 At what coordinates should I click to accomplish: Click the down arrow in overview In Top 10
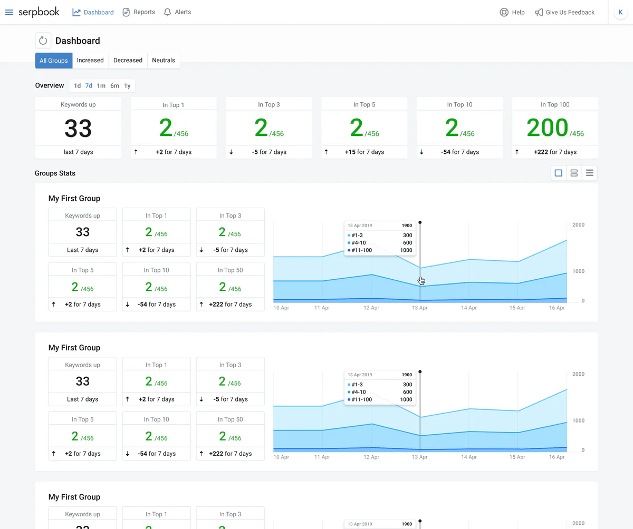point(422,152)
